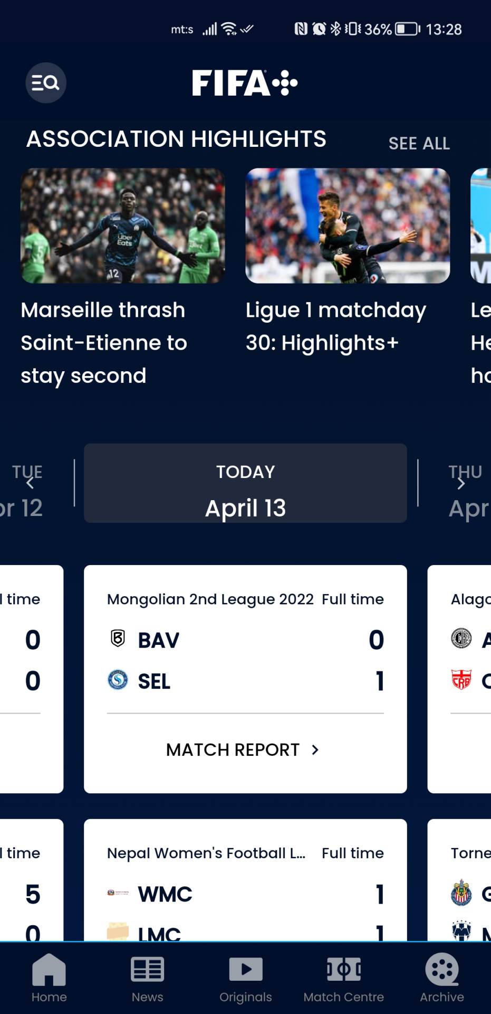
Task: Open SEE ALL association highlights
Action: click(x=419, y=143)
